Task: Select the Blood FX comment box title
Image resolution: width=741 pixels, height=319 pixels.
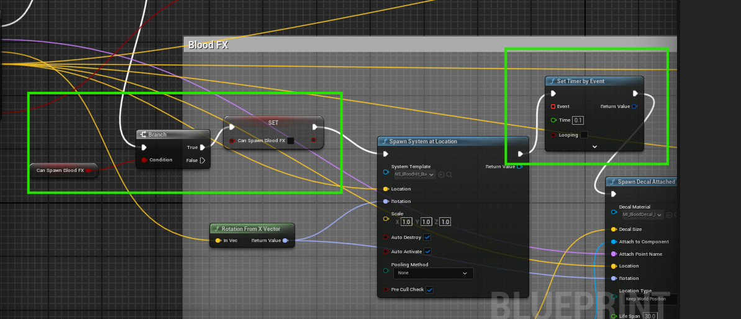Action: coord(208,45)
